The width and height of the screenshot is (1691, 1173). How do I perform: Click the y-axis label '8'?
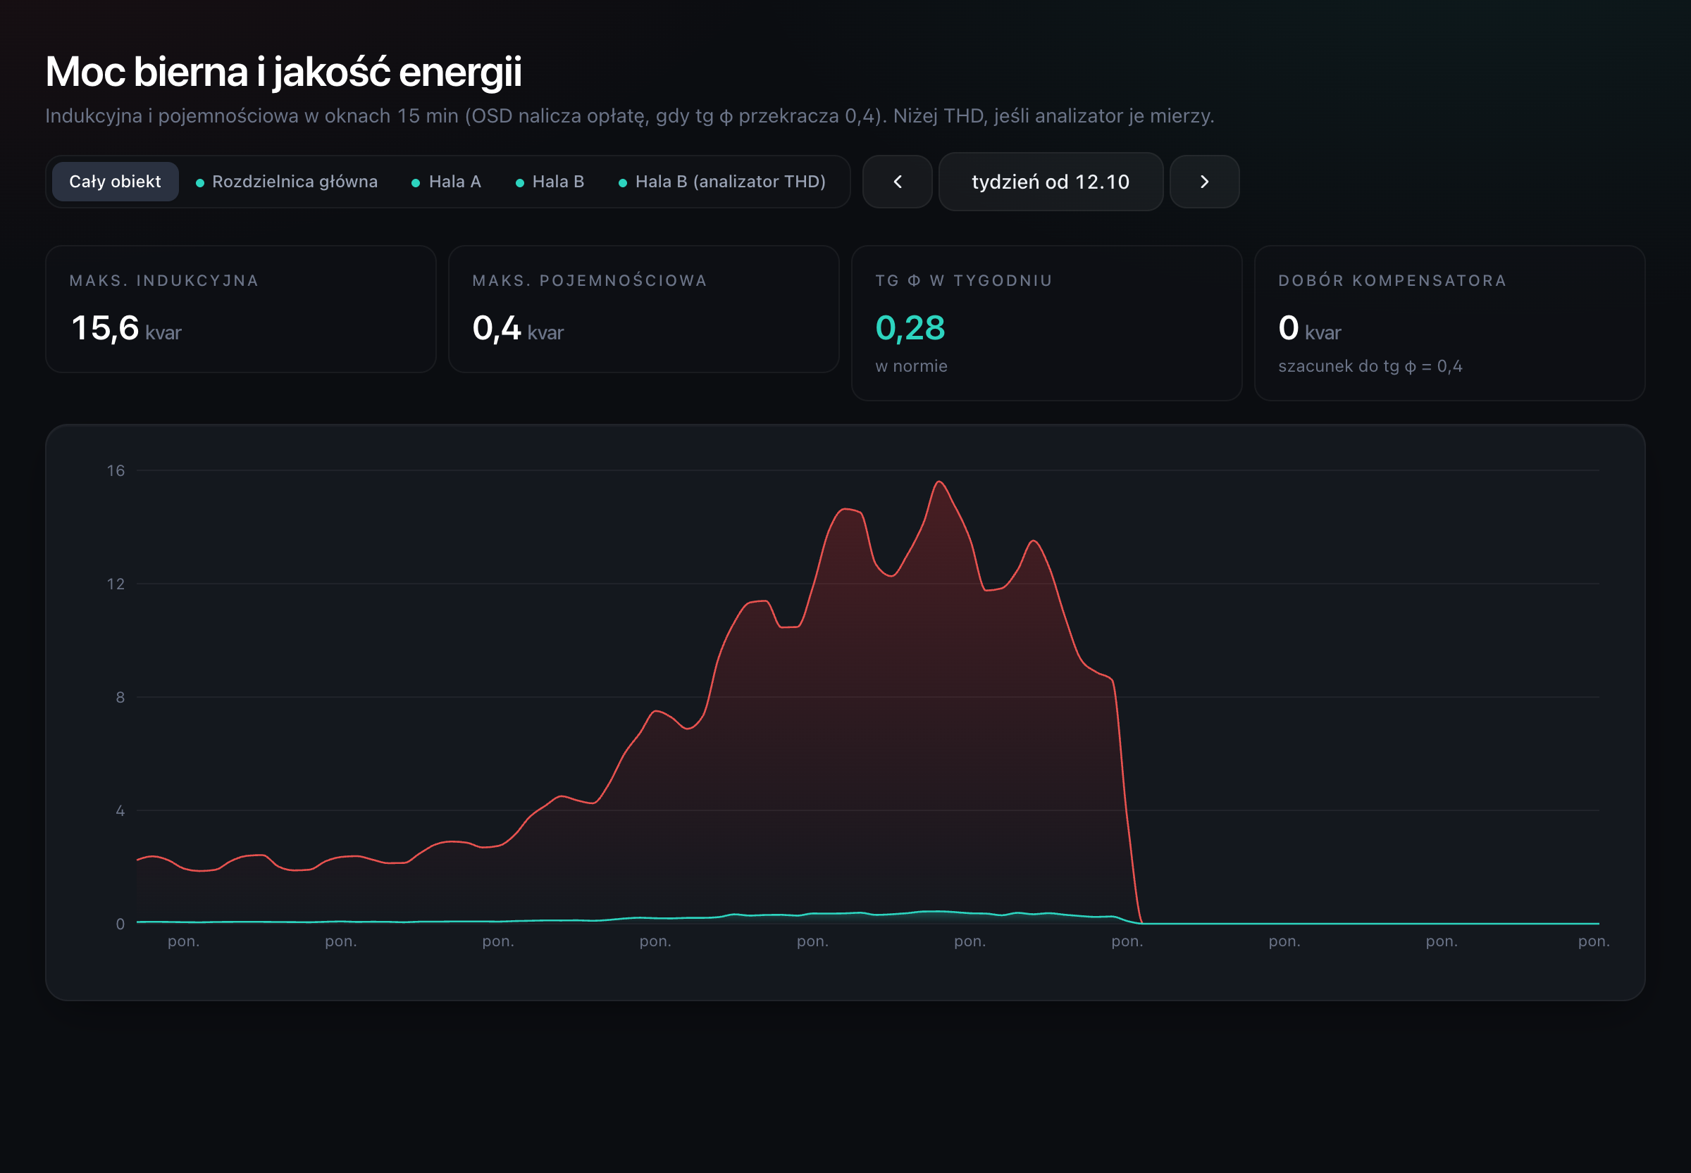pyautogui.click(x=120, y=698)
